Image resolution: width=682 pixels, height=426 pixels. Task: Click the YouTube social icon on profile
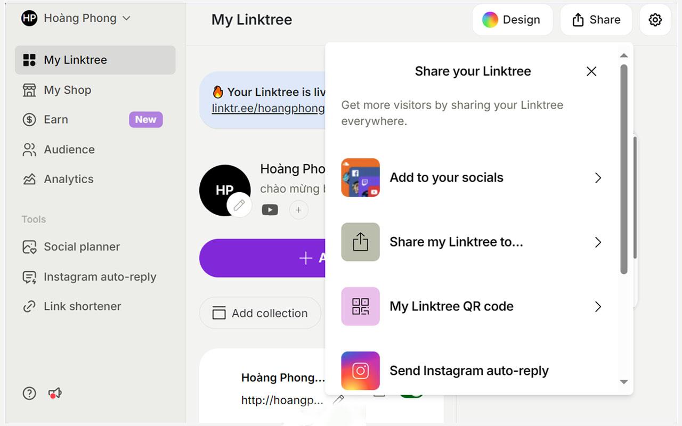[270, 210]
